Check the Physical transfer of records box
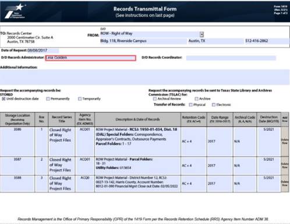 coord(190,105)
